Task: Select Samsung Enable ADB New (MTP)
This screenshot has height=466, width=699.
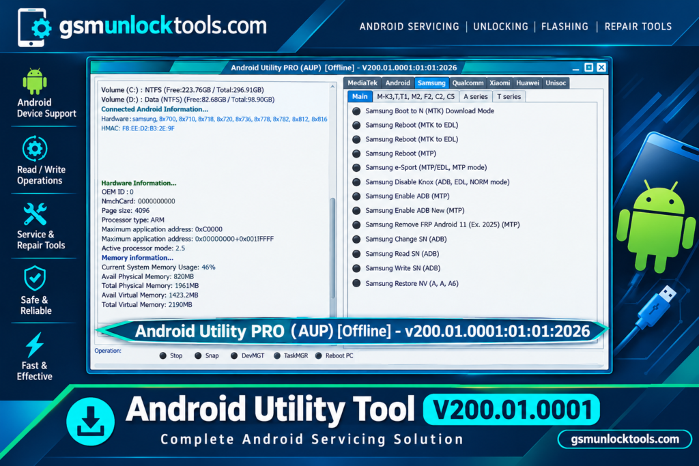Action: 408,210
